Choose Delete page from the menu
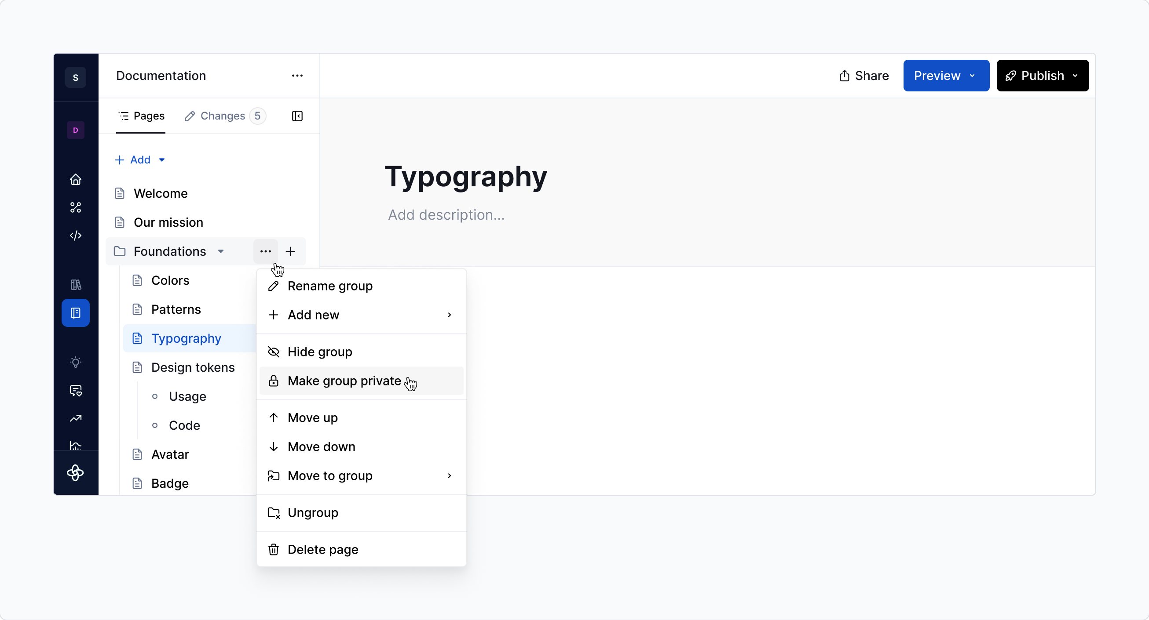This screenshot has width=1149, height=620. pyautogui.click(x=361, y=550)
